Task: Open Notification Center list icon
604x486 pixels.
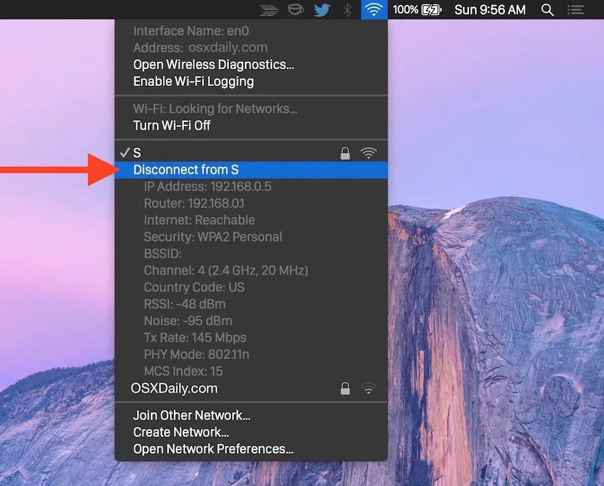Action: coord(576,9)
